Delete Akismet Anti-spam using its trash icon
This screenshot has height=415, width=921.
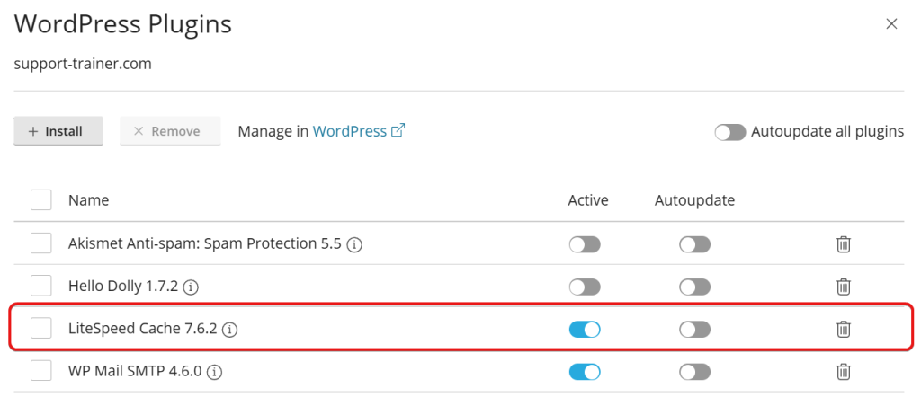[x=844, y=244]
